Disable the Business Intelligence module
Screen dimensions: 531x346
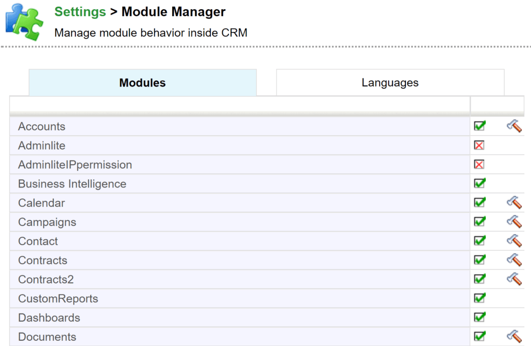480,183
